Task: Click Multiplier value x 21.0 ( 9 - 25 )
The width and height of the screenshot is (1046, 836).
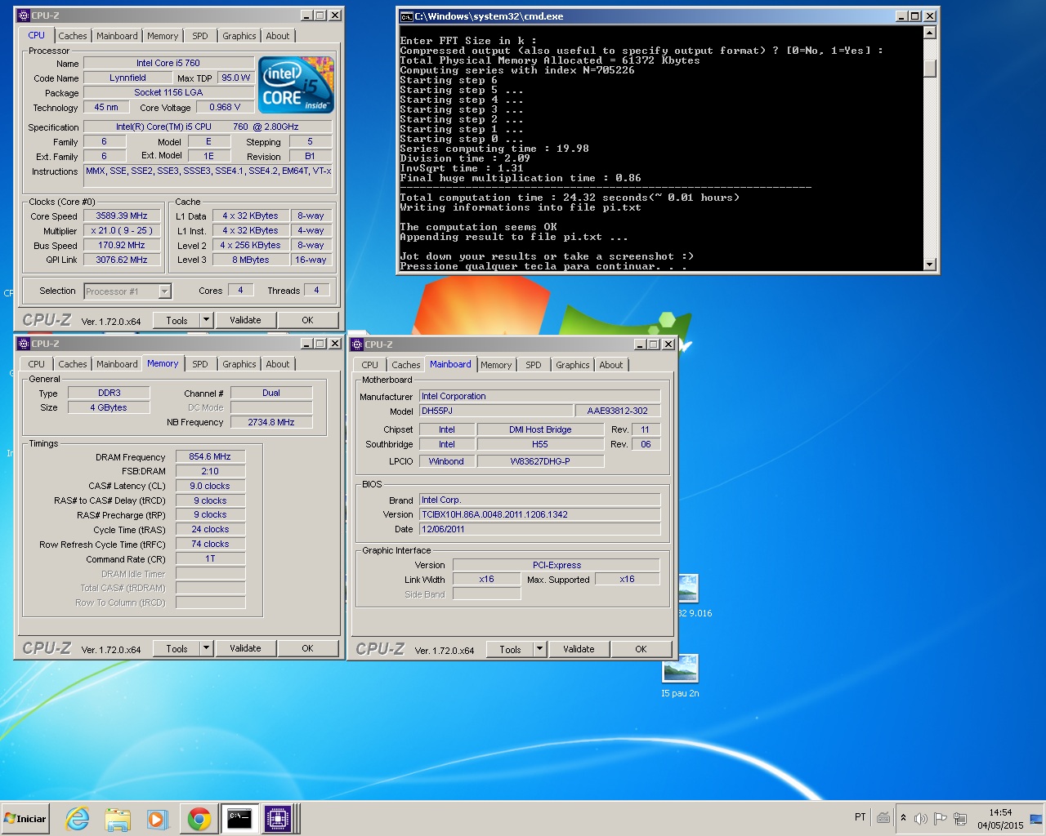Action: click(122, 231)
